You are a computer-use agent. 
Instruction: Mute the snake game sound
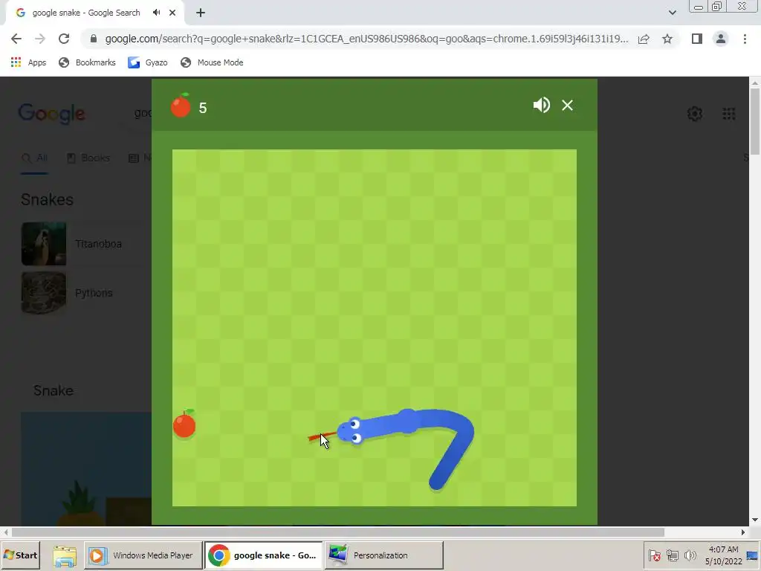(541, 105)
